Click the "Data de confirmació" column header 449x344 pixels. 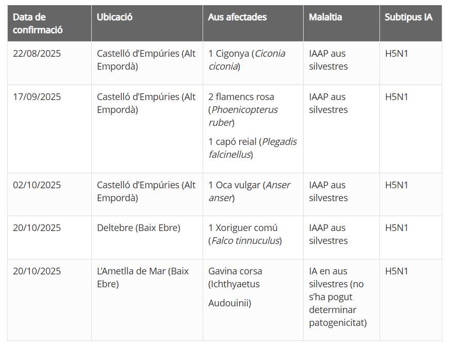(x=38, y=24)
